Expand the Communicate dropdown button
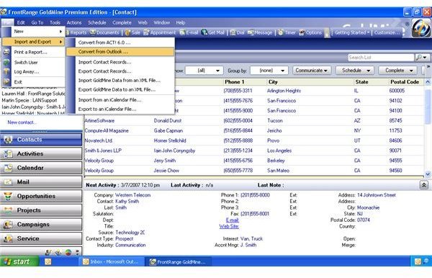The width and height of the screenshot is (432, 278). point(312,71)
